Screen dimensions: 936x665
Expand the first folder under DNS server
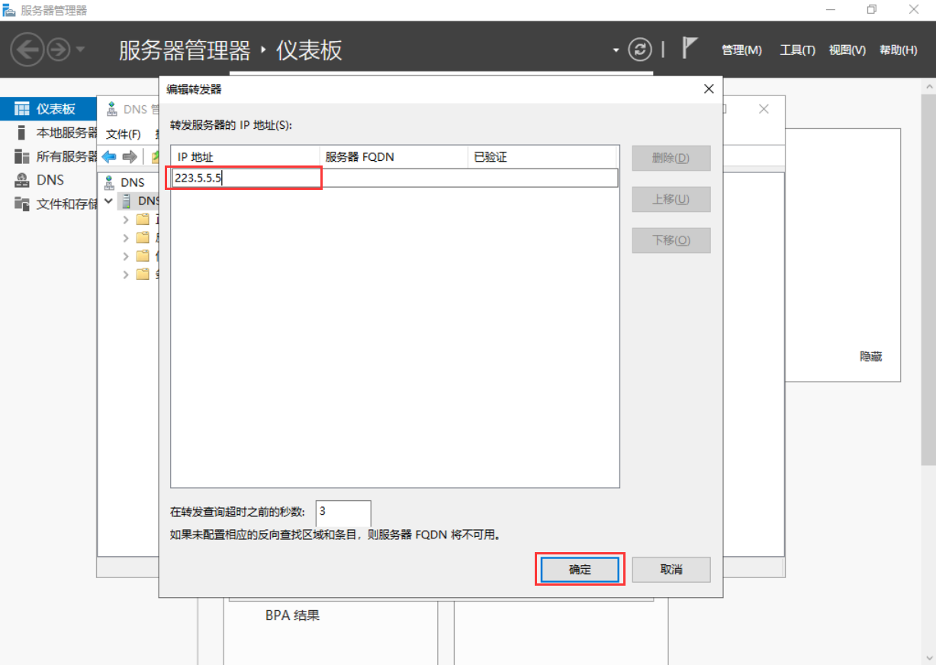pos(127,220)
